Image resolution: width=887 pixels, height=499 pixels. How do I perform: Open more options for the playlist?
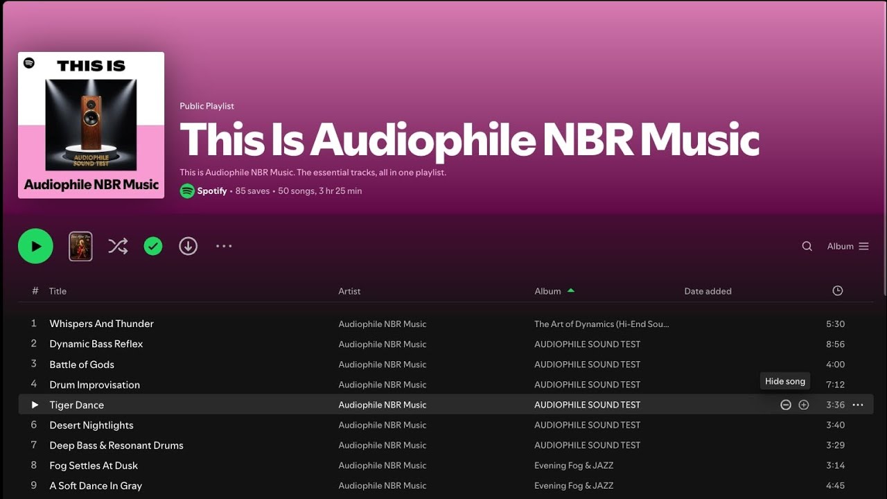click(224, 246)
